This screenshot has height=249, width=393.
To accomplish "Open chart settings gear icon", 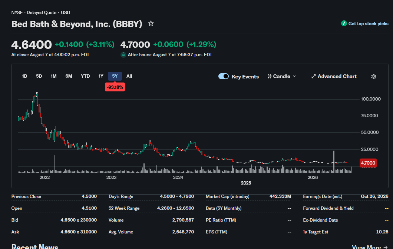I will click(x=373, y=77).
